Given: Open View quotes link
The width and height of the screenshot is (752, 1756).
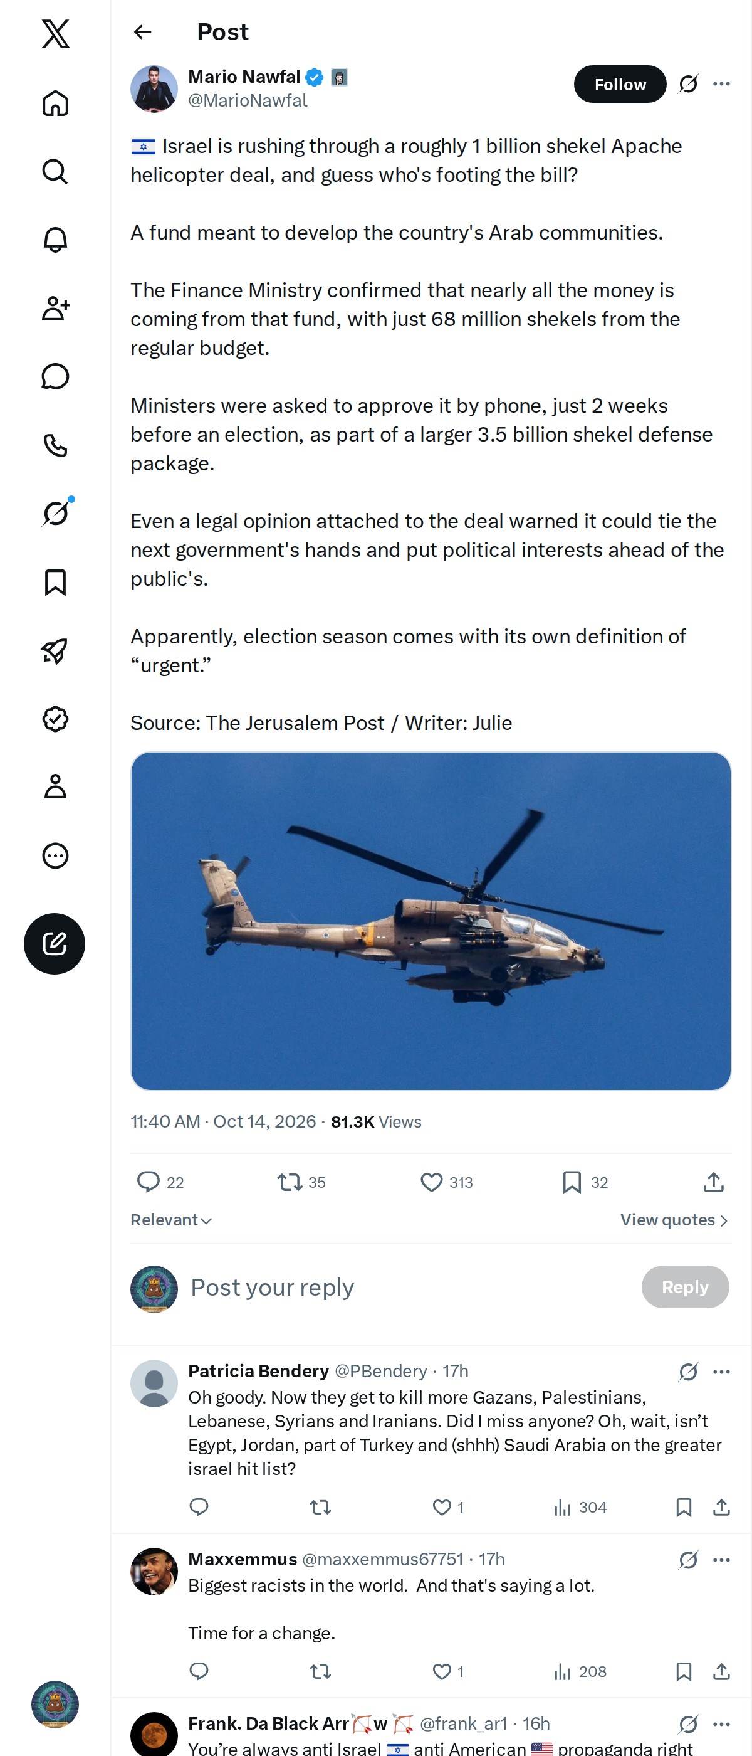Looking at the screenshot, I should pyautogui.click(x=674, y=1220).
